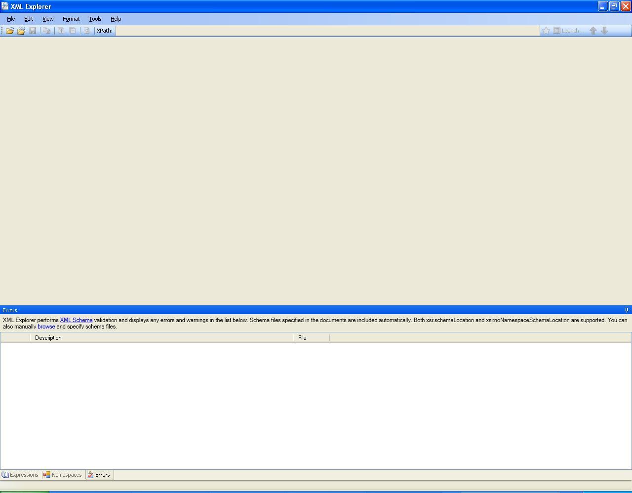Click the Copy icon in toolbar
This screenshot has height=493, width=632.
click(47, 31)
